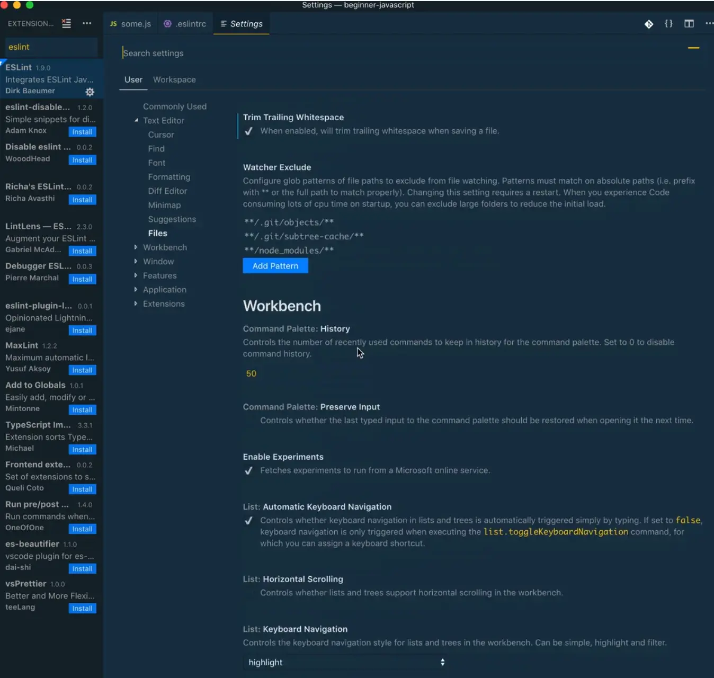Image resolution: width=714 pixels, height=678 pixels.
Task: Expand the Workbench settings tree section
Action: point(136,247)
